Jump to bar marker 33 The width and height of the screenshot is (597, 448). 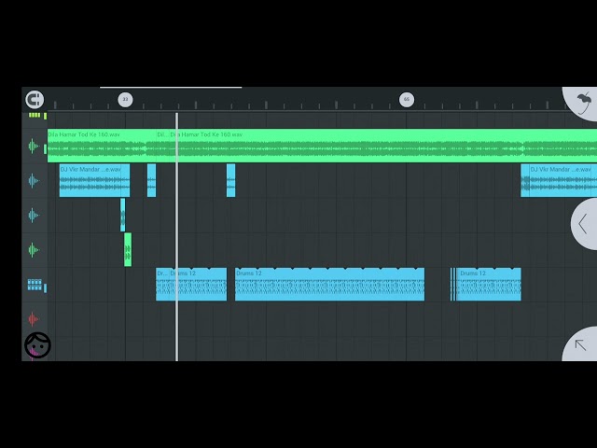click(125, 100)
